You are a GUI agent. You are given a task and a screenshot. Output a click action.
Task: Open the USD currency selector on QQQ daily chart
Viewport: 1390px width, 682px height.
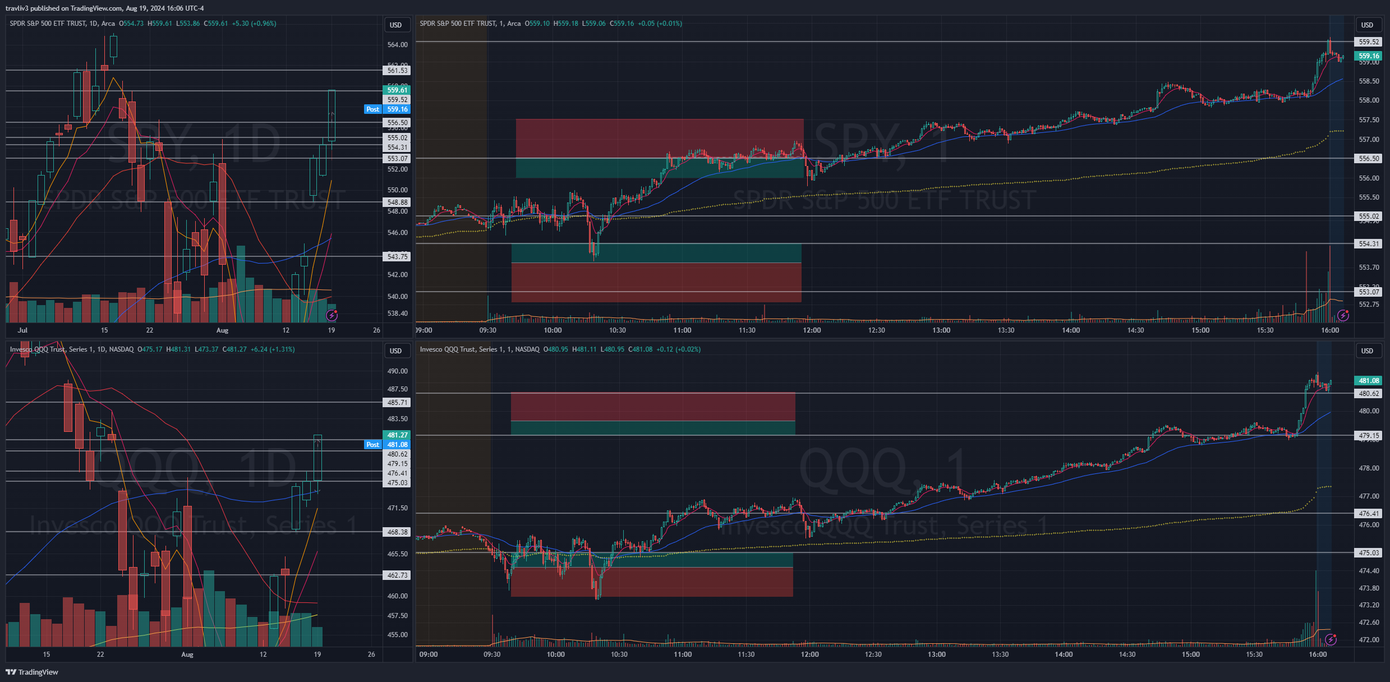[396, 351]
